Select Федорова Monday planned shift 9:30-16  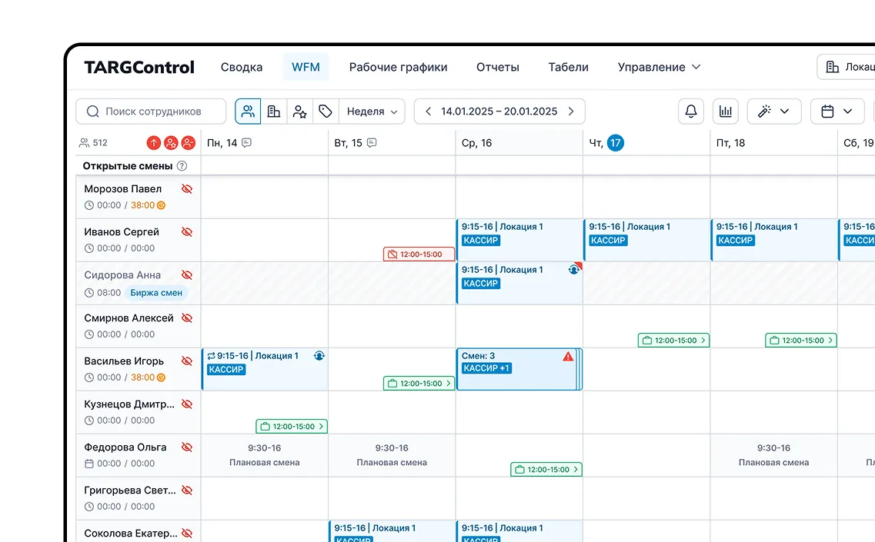point(265,455)
